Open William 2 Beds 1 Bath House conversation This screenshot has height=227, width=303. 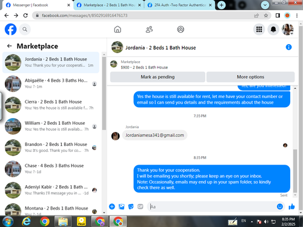(51, 127)
